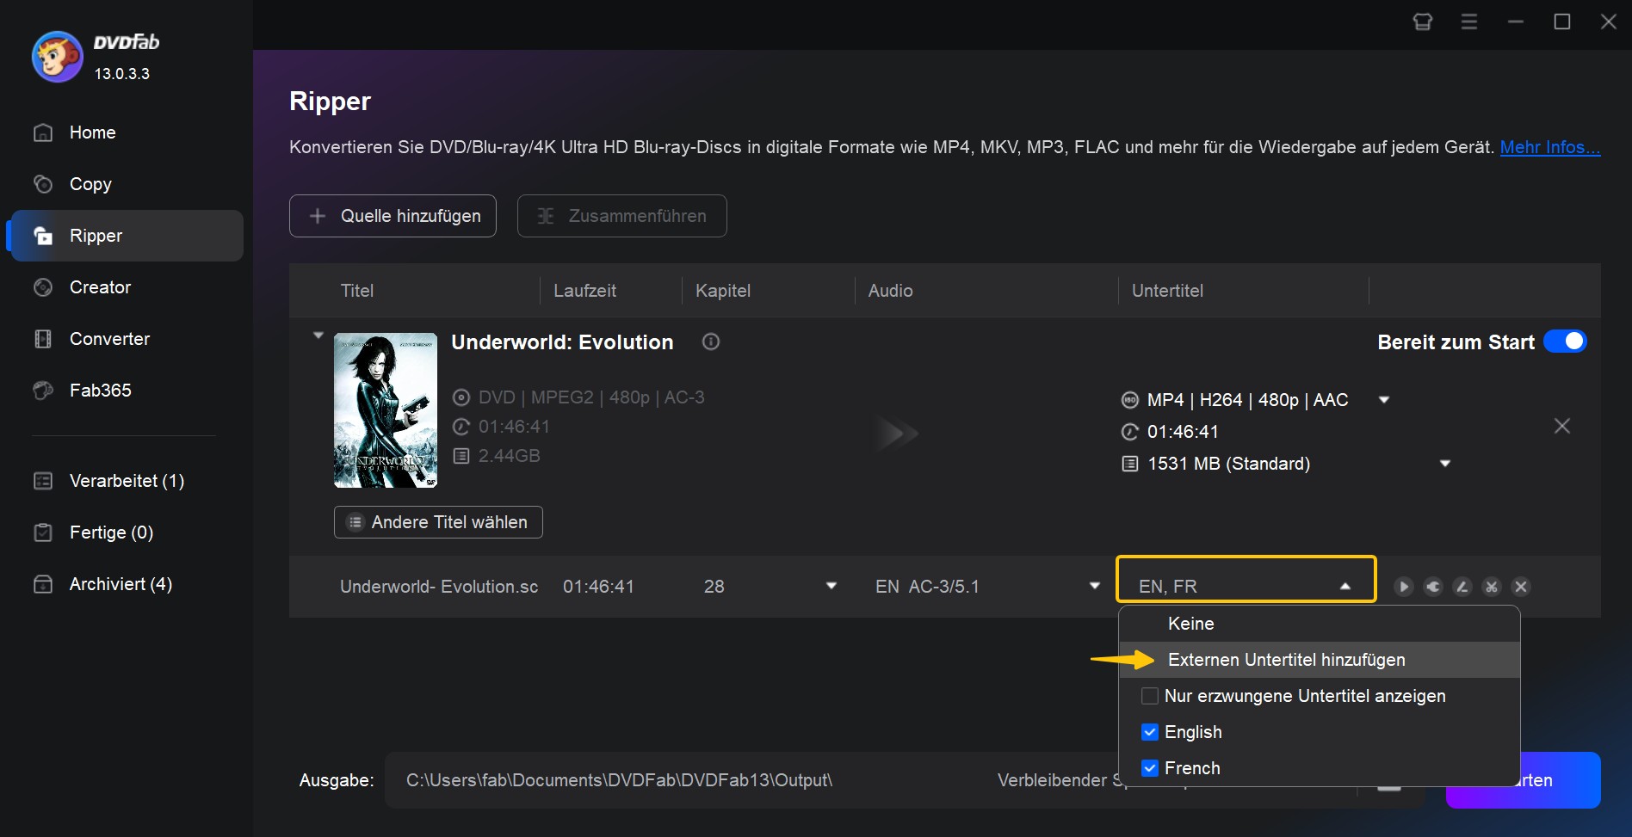Screen dimensions: 1632x837
Task: Open the 1531 MB size dropdown
Action: tap(1445, 464)
